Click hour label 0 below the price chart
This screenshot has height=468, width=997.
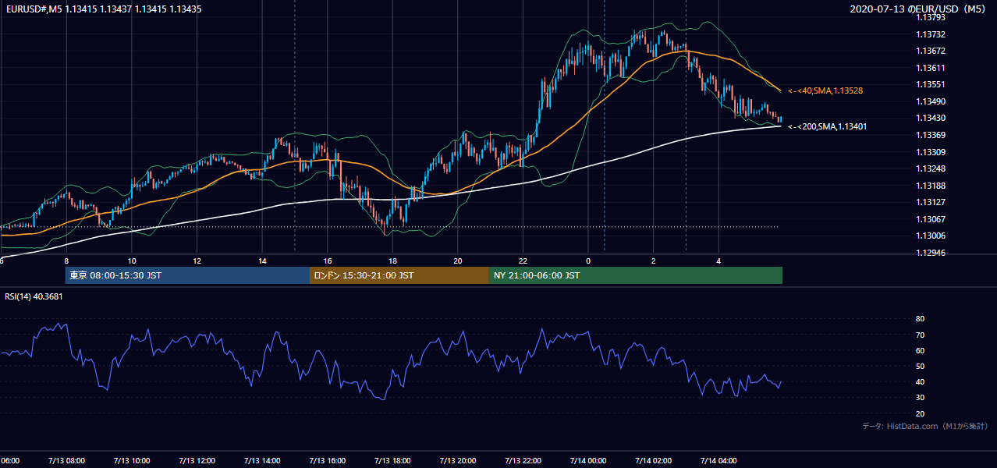point(588,261)
